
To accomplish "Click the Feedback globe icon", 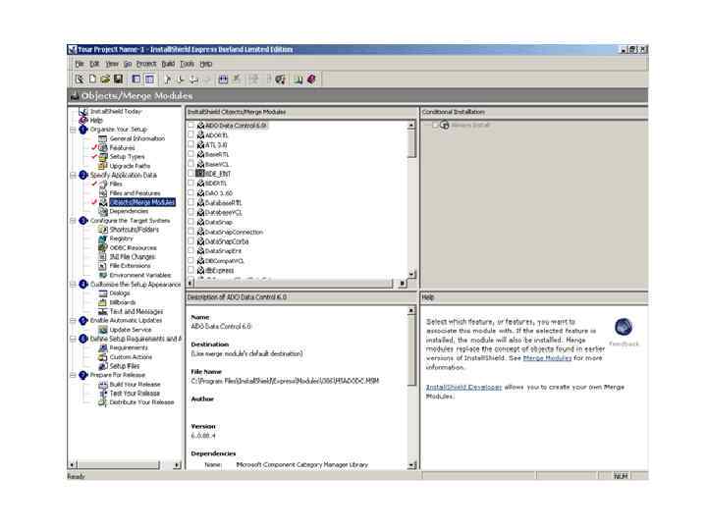I will coord(624,327).
